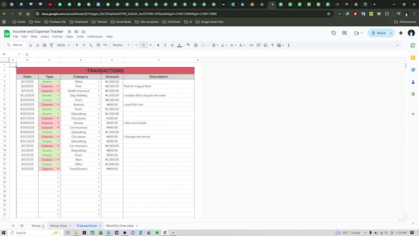Open the Format menu
Screen dimensions: 419x236
coord(57,36)
